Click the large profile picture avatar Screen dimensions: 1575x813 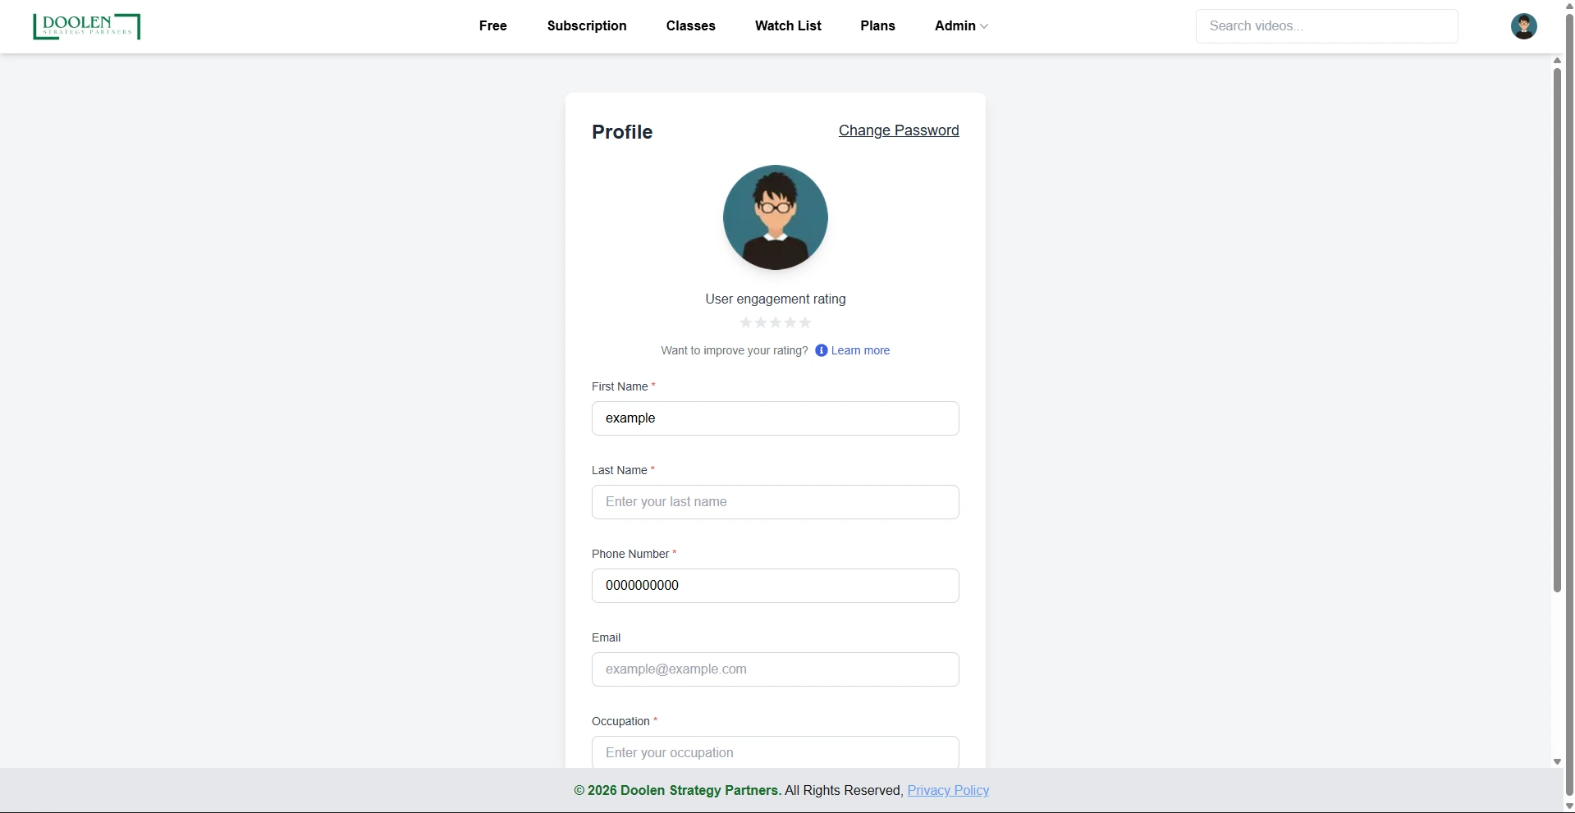coord(775,217)
